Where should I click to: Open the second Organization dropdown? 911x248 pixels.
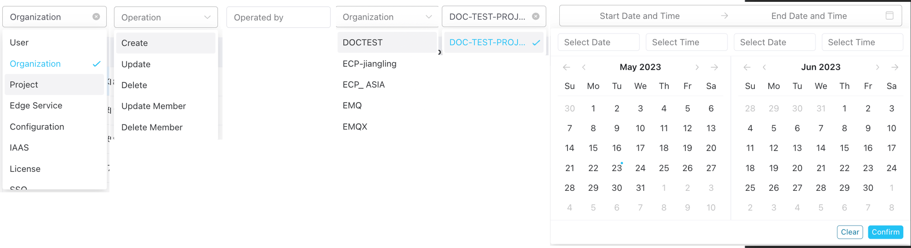pos(387,17)
